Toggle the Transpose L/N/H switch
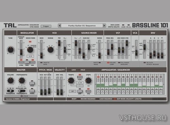Image resolution: width=170 pixels, height=125 pixels. 11,91
